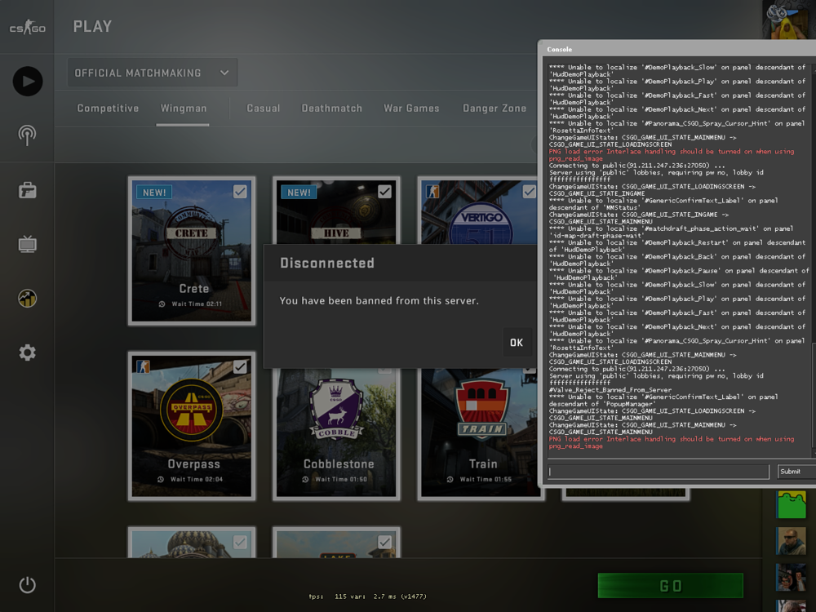The height and width of the screenshot is (612, 816).
Task: Click Submit in the Console
Action: [792, 472]
